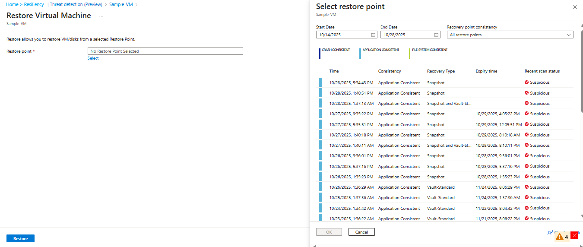Sort by the Expiry time column header
This screenshot has height=247, width=583.
(486, 71)
